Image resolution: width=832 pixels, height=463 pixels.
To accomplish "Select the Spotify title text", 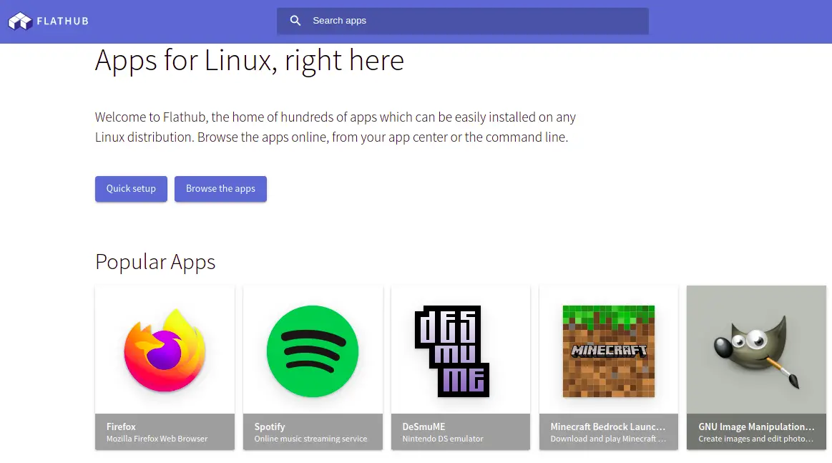I will pyautogui.click(x=270, y=427).
